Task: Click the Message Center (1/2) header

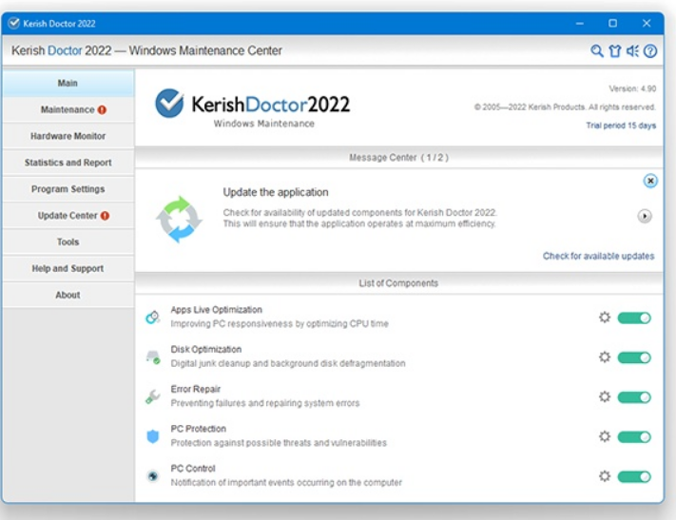Action: click(x=398, y=158)
